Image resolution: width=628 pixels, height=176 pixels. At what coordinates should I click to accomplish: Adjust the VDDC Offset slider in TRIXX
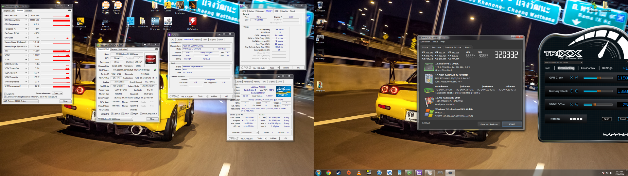[598, 104]
